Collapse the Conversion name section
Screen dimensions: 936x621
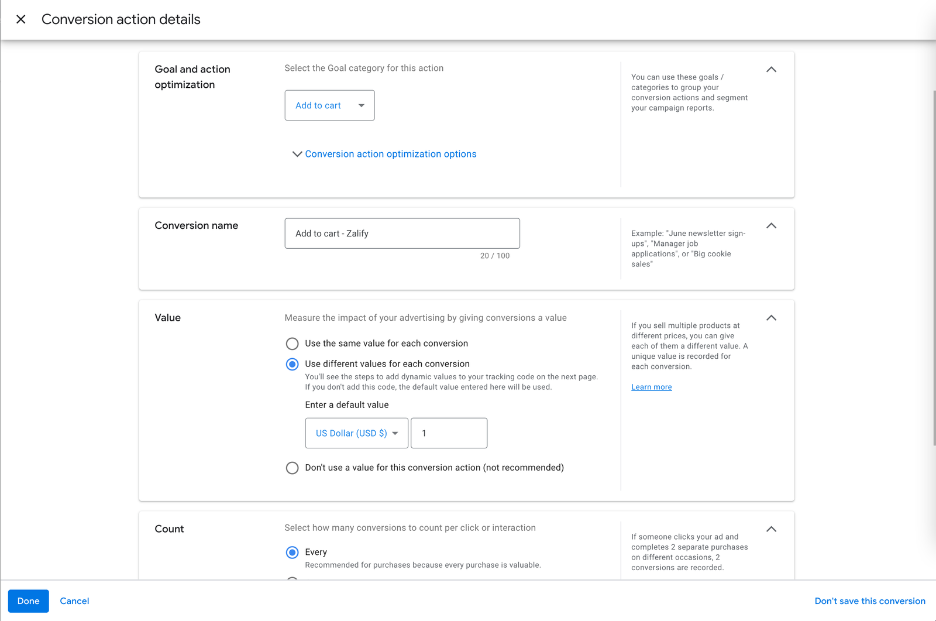coord(771,226)
